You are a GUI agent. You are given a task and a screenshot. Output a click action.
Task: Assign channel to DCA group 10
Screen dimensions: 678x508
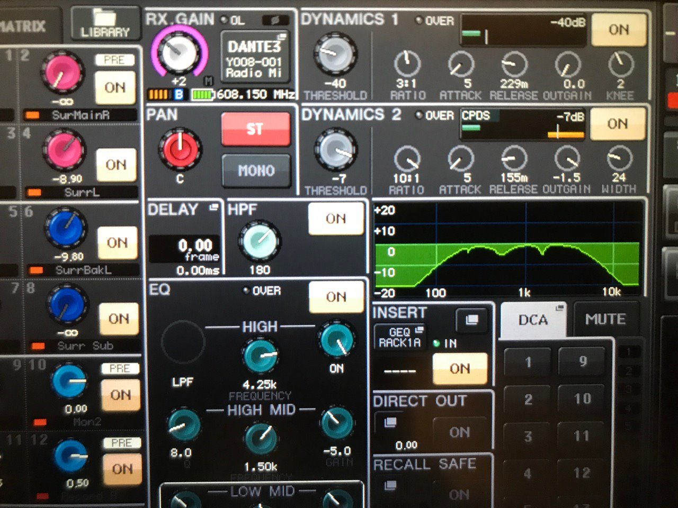(x=582, y=398)
